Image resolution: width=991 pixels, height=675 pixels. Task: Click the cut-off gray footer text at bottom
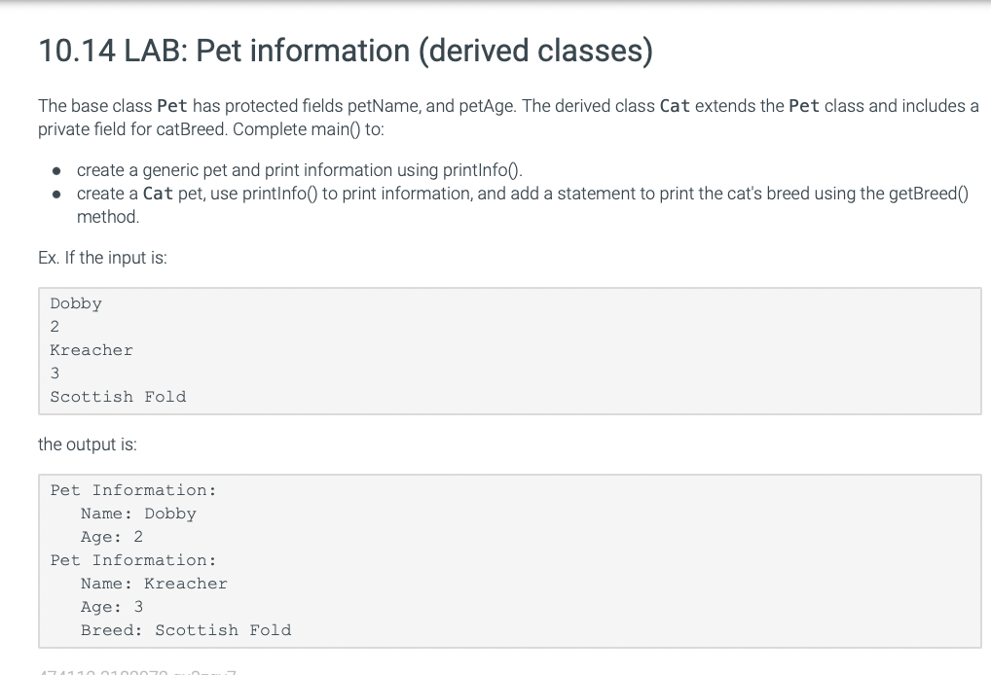point(137,672)
